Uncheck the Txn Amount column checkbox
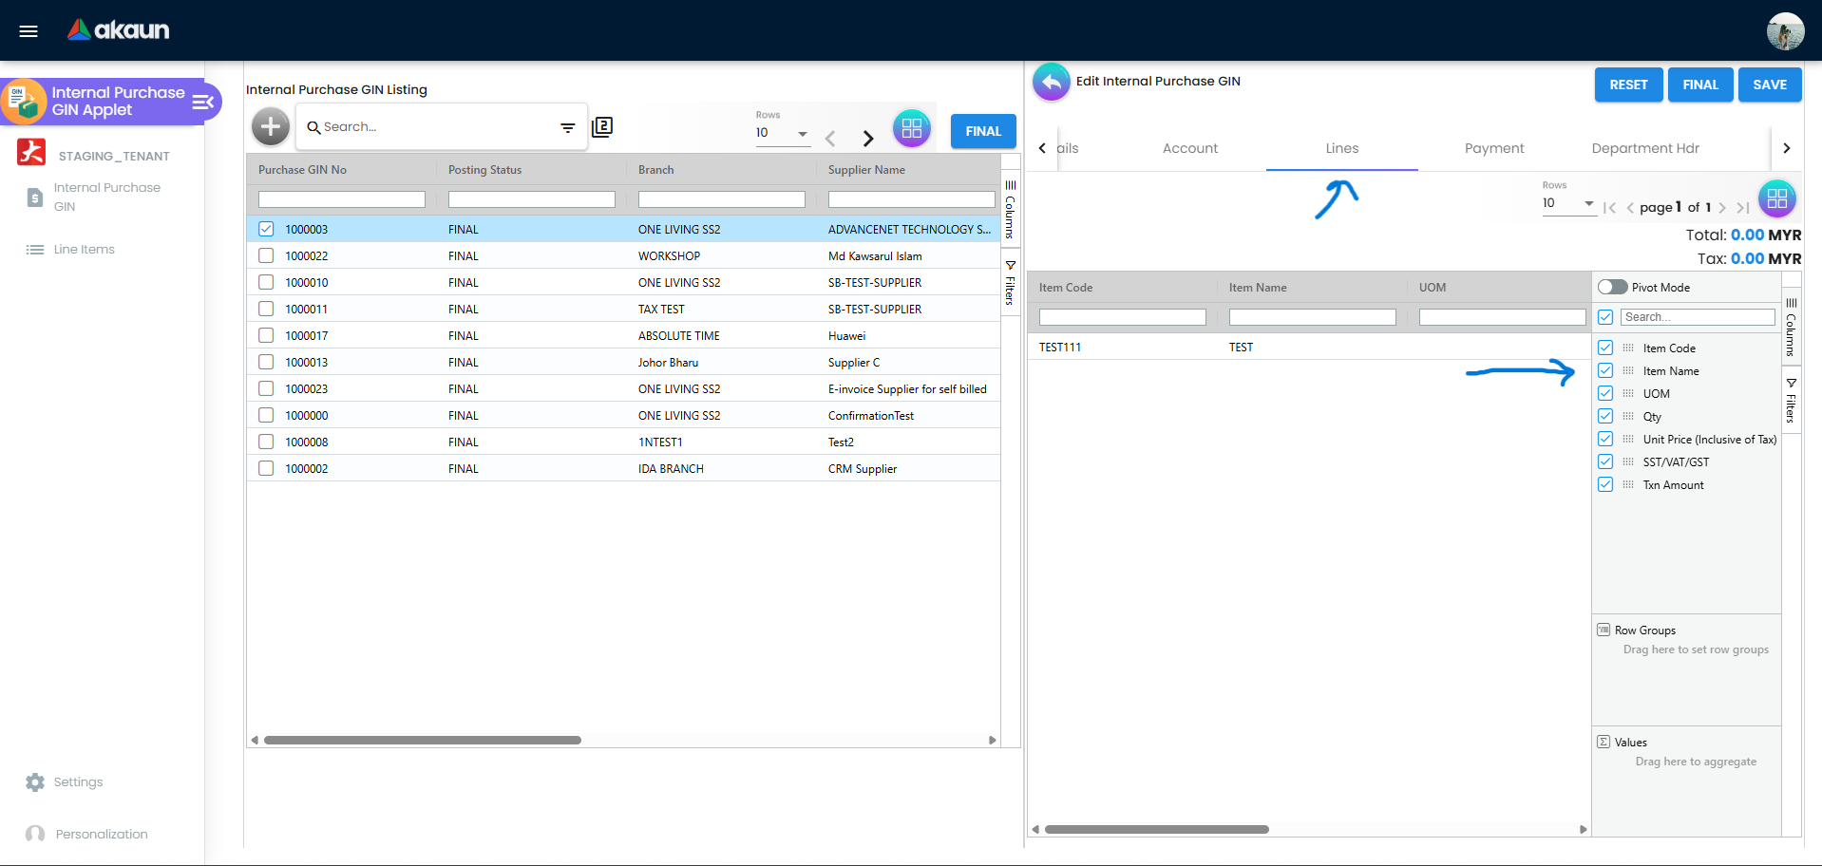The width and height of the screenshot is (1822, 866). [1605, 484]
